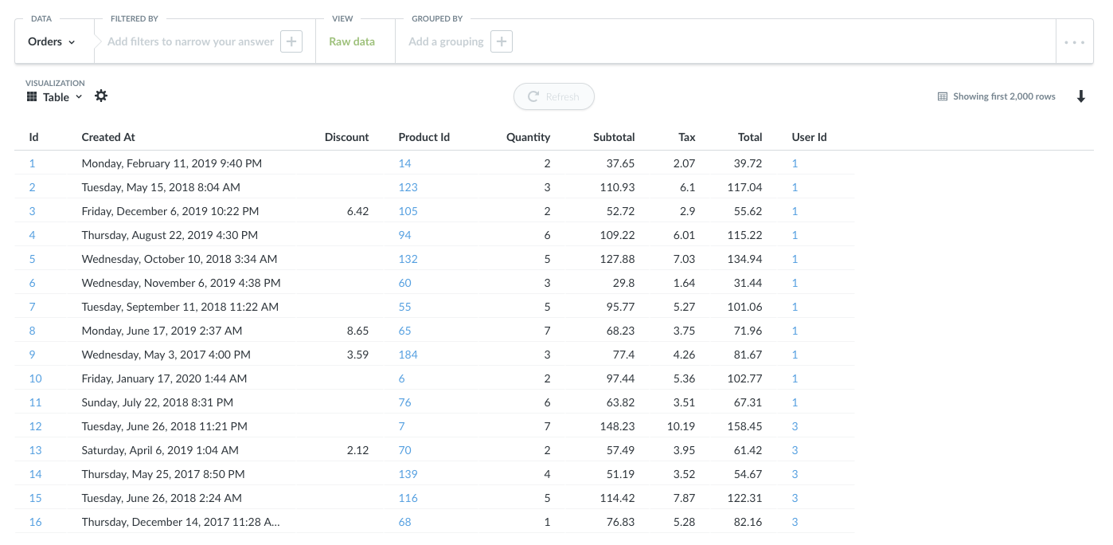This screenshot has height=545, width=1113.
Task: Click the table grid visualization icon
Action: 32,96
